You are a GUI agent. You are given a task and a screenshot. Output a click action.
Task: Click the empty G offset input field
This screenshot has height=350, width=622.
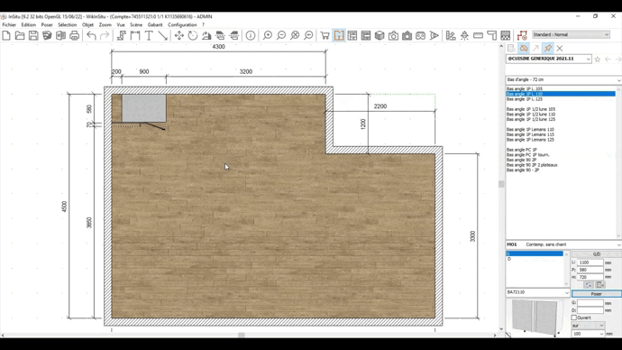(x=590, y=303)
